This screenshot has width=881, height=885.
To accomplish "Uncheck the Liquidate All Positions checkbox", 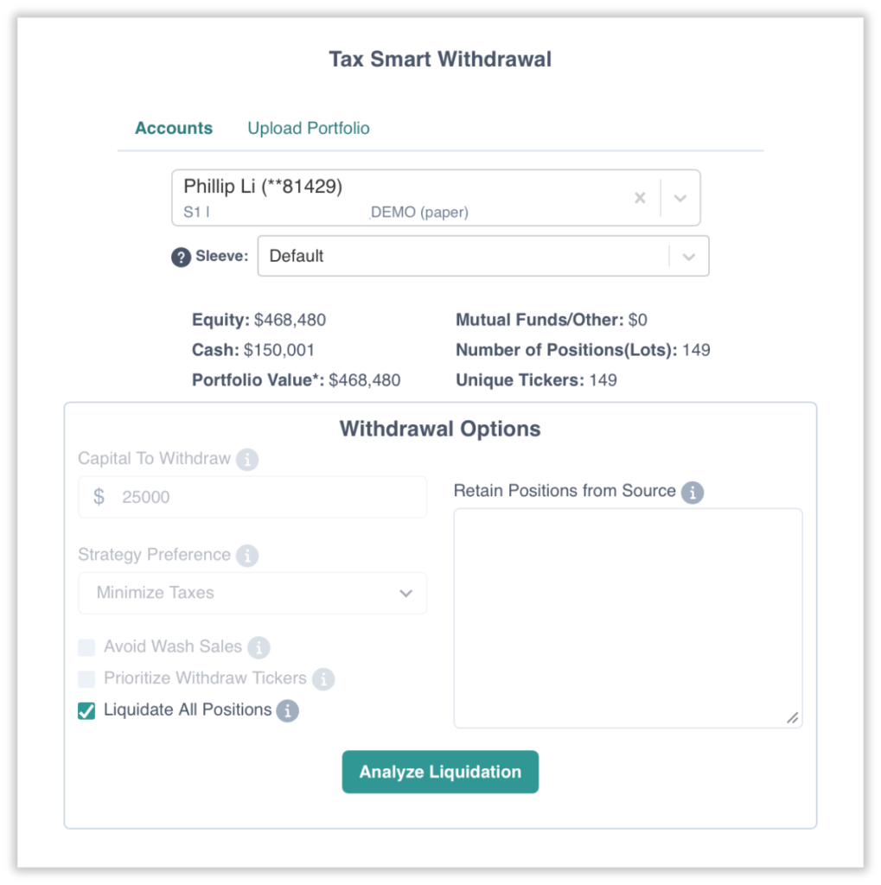I will click(86, 711).
